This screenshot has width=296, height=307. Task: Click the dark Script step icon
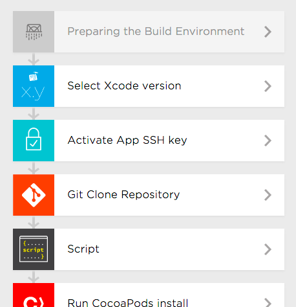[x=34, y=249]
